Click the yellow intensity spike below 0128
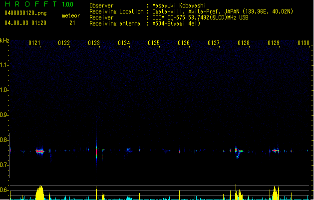This screenshot has height=200, width=314. coord(236,192)
